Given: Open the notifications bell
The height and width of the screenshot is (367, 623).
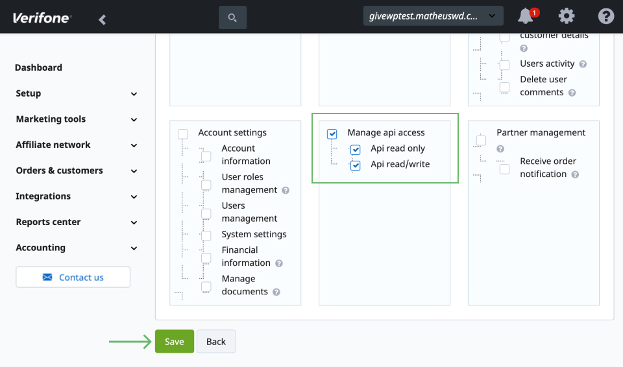Looking at the screenshot, I should point(526,16).
